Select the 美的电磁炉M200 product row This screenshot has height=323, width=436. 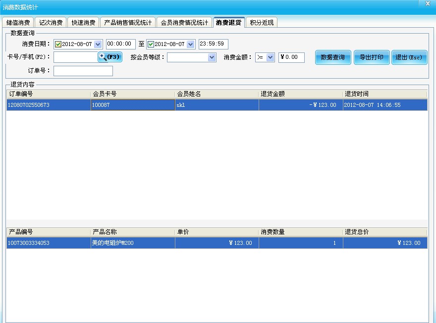[x=149, y=242]
